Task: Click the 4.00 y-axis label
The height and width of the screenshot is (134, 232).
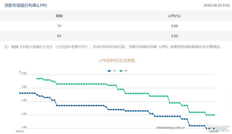Action: (24, 100)
